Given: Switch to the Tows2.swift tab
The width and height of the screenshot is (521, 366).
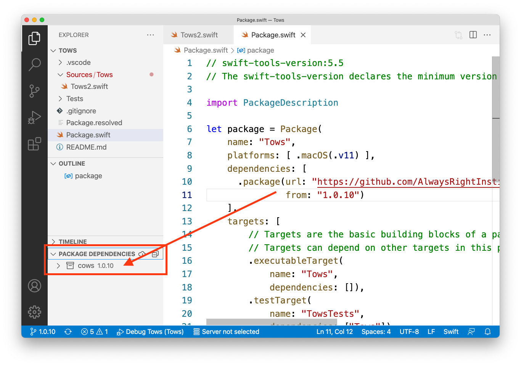Looking at the screenshot, I should click(x=198, y=35).
